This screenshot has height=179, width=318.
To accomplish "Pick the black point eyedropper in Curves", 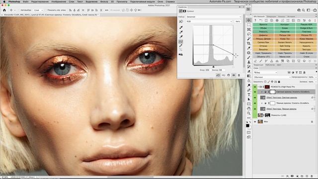I will point(181,27).
